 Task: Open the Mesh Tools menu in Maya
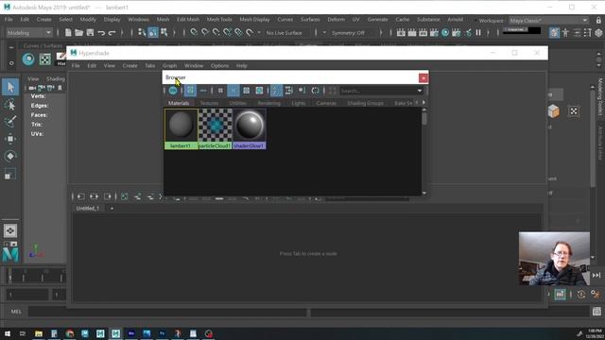pos(219,19)
